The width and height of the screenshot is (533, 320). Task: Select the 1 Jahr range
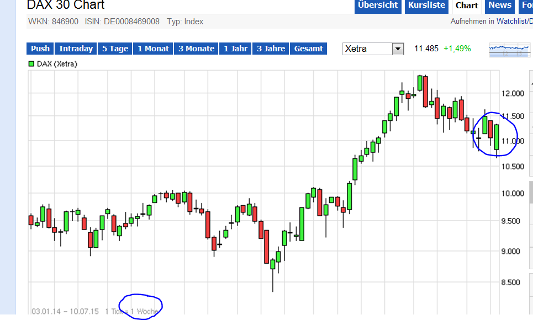235,49
